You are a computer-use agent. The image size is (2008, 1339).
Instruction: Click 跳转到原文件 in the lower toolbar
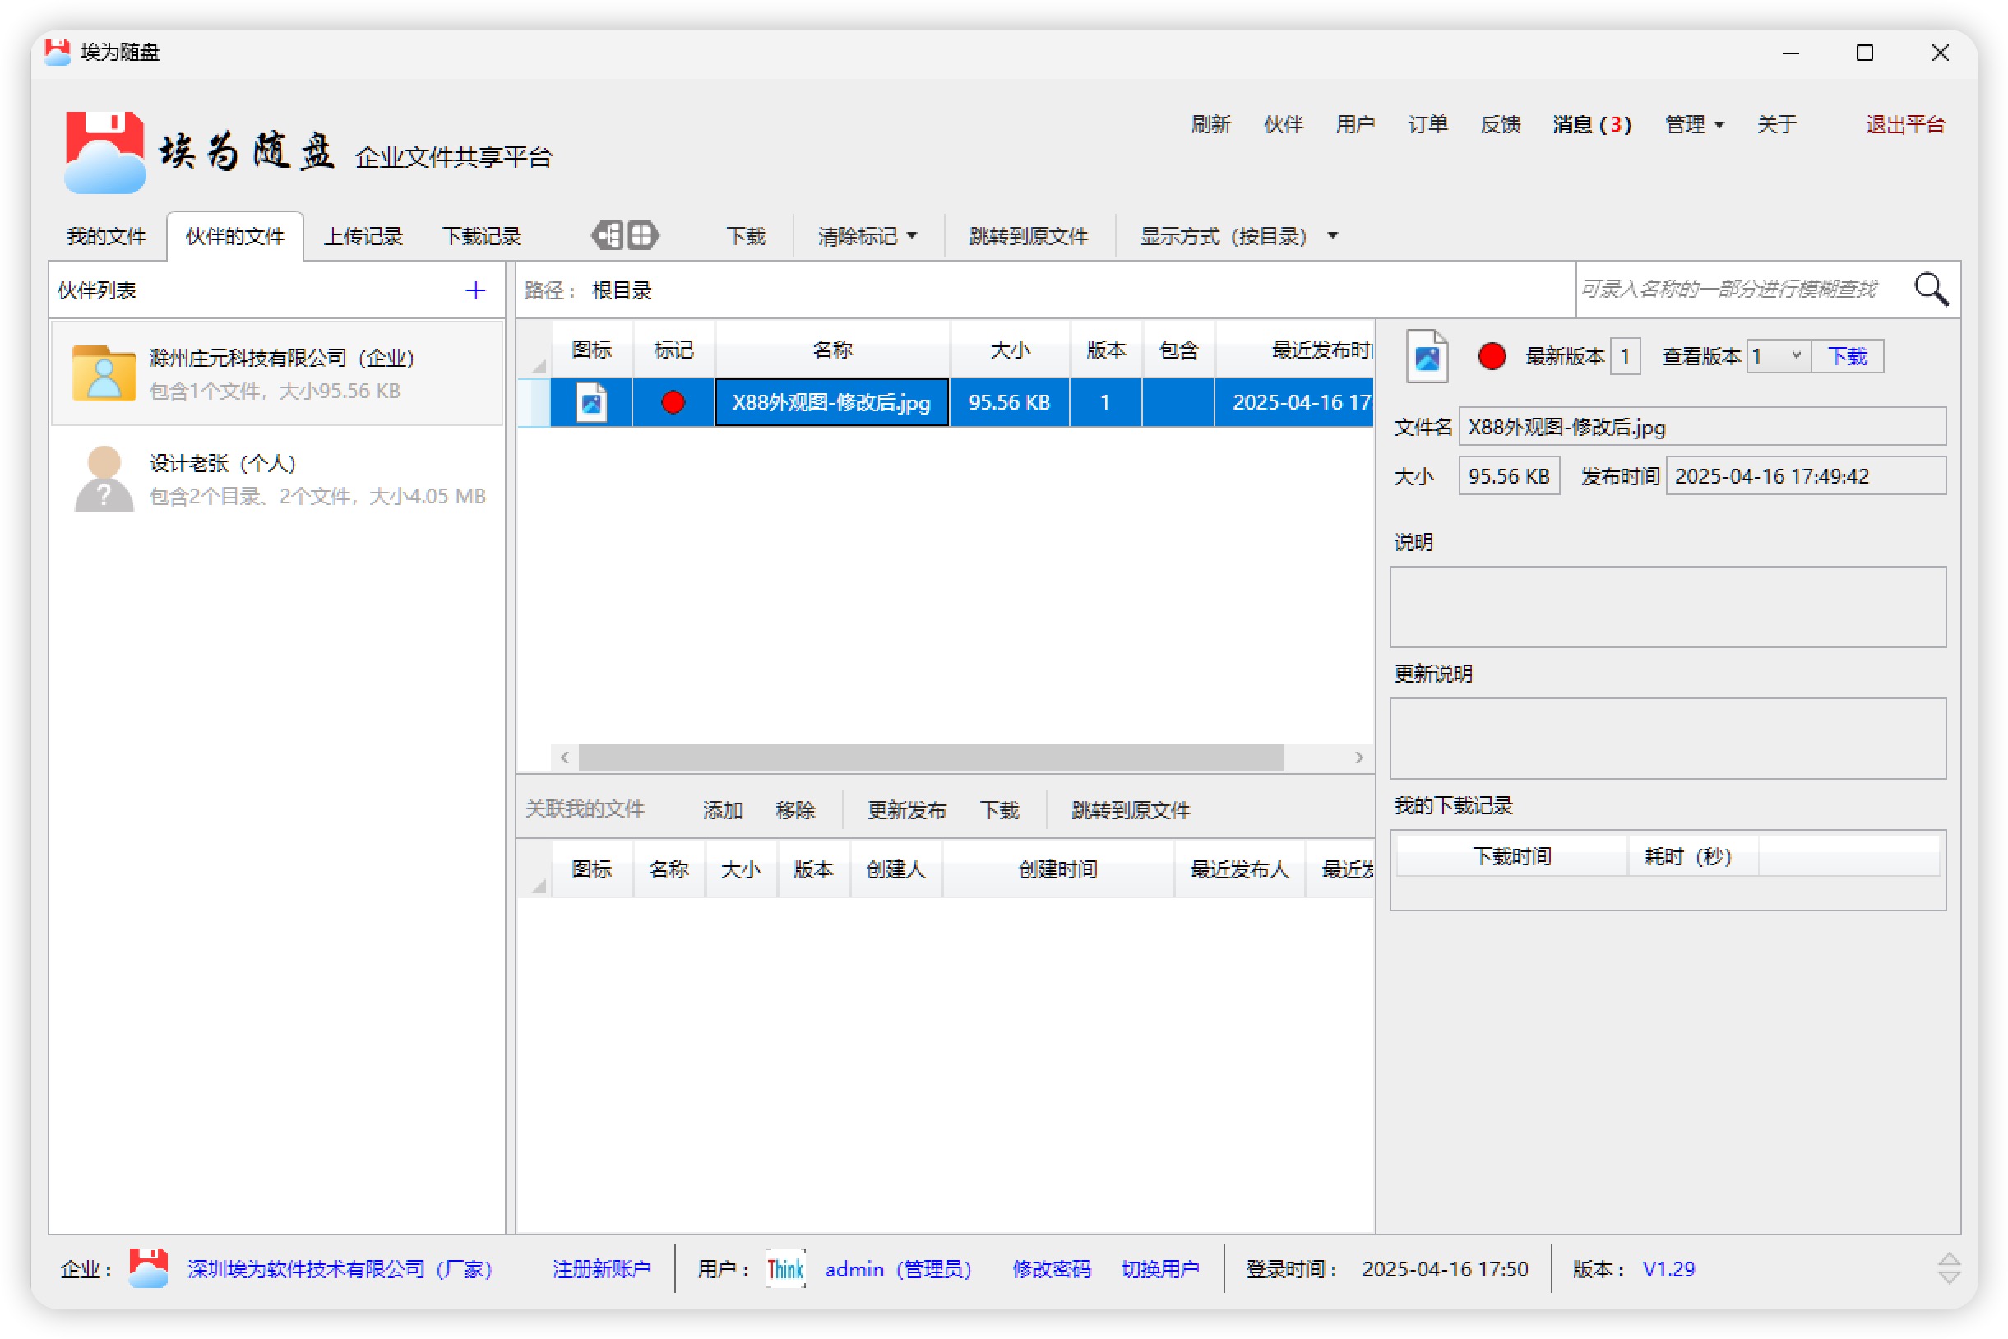click(1131, 809)
